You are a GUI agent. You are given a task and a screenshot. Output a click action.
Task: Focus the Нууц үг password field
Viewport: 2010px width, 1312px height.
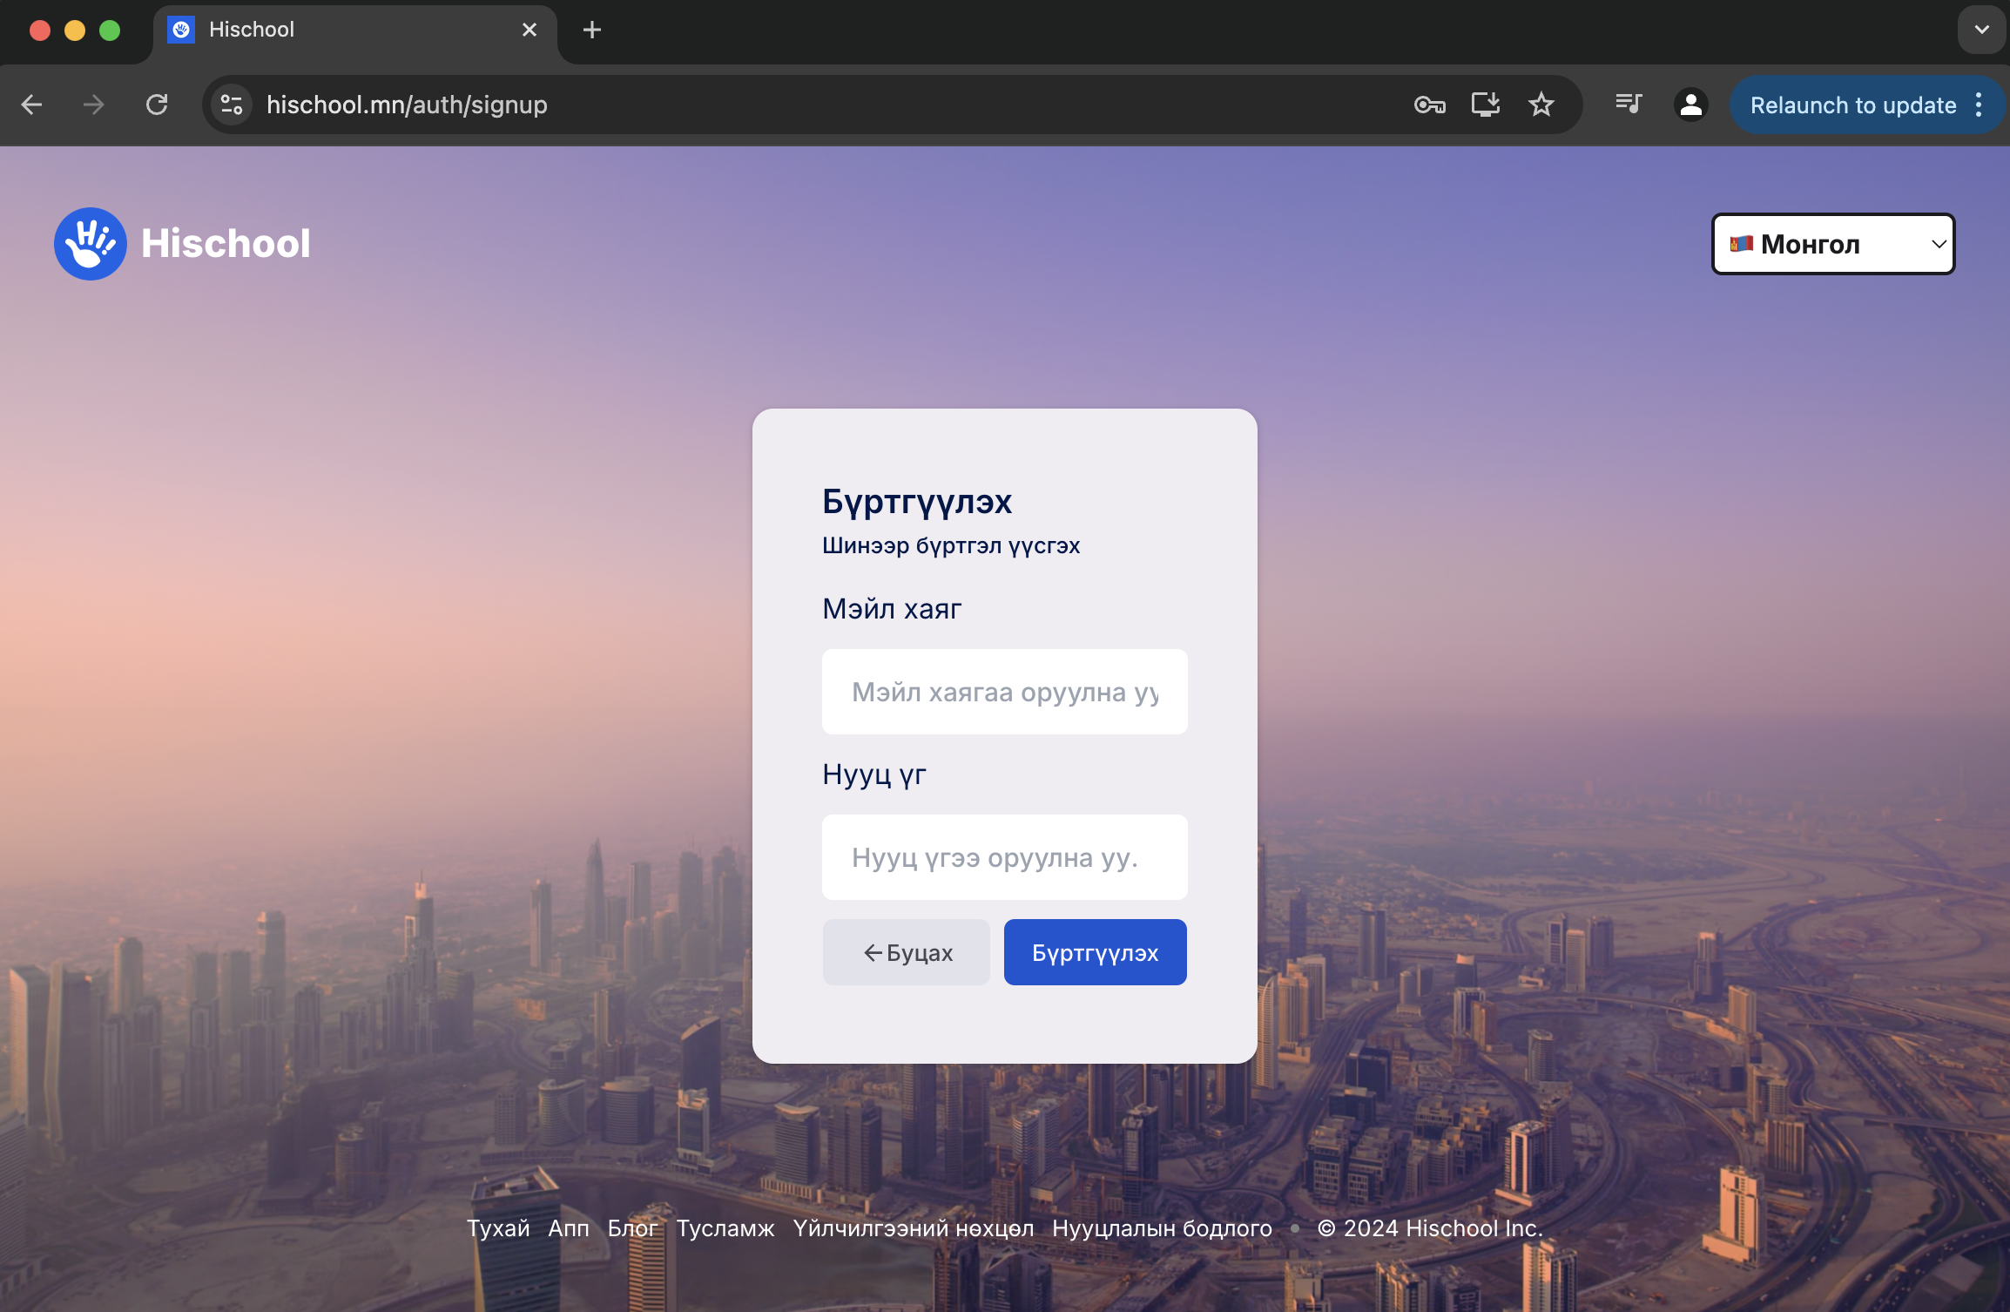pyautogui.click(x=1004, y=857)
